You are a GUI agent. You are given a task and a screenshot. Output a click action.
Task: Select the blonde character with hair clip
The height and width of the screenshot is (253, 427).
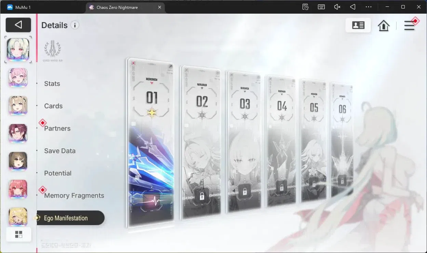(x=18, y=105)
